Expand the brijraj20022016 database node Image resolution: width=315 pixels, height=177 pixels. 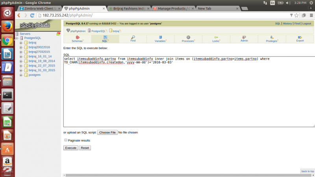[x=21, y=47]
